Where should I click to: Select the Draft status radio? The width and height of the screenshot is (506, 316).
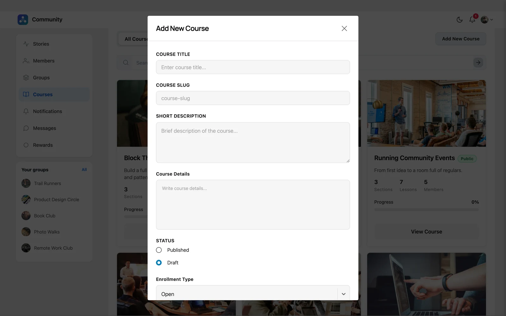click(159, 263)
